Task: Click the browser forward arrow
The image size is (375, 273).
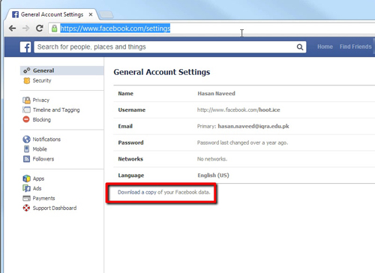Action: (x=25, y=28)
